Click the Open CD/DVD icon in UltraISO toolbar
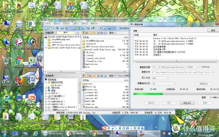 click(57, 28)
